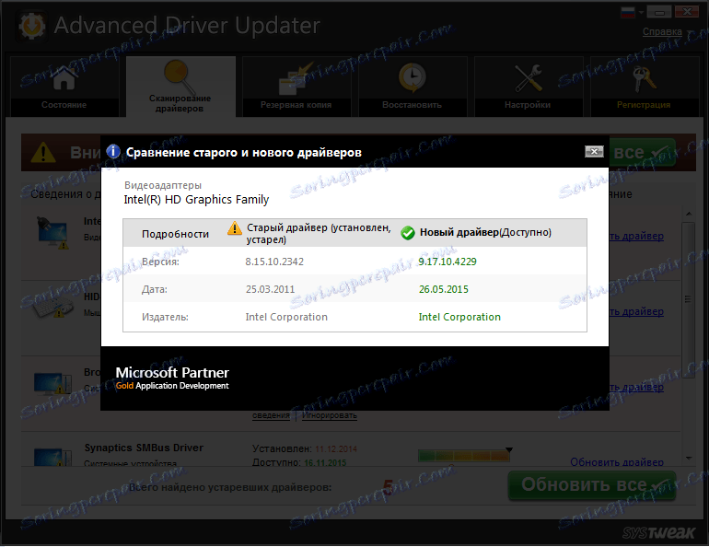Select new driver version 9.17.10.4229
This screenshot has height=547, width=709.
tap(447, 262)
